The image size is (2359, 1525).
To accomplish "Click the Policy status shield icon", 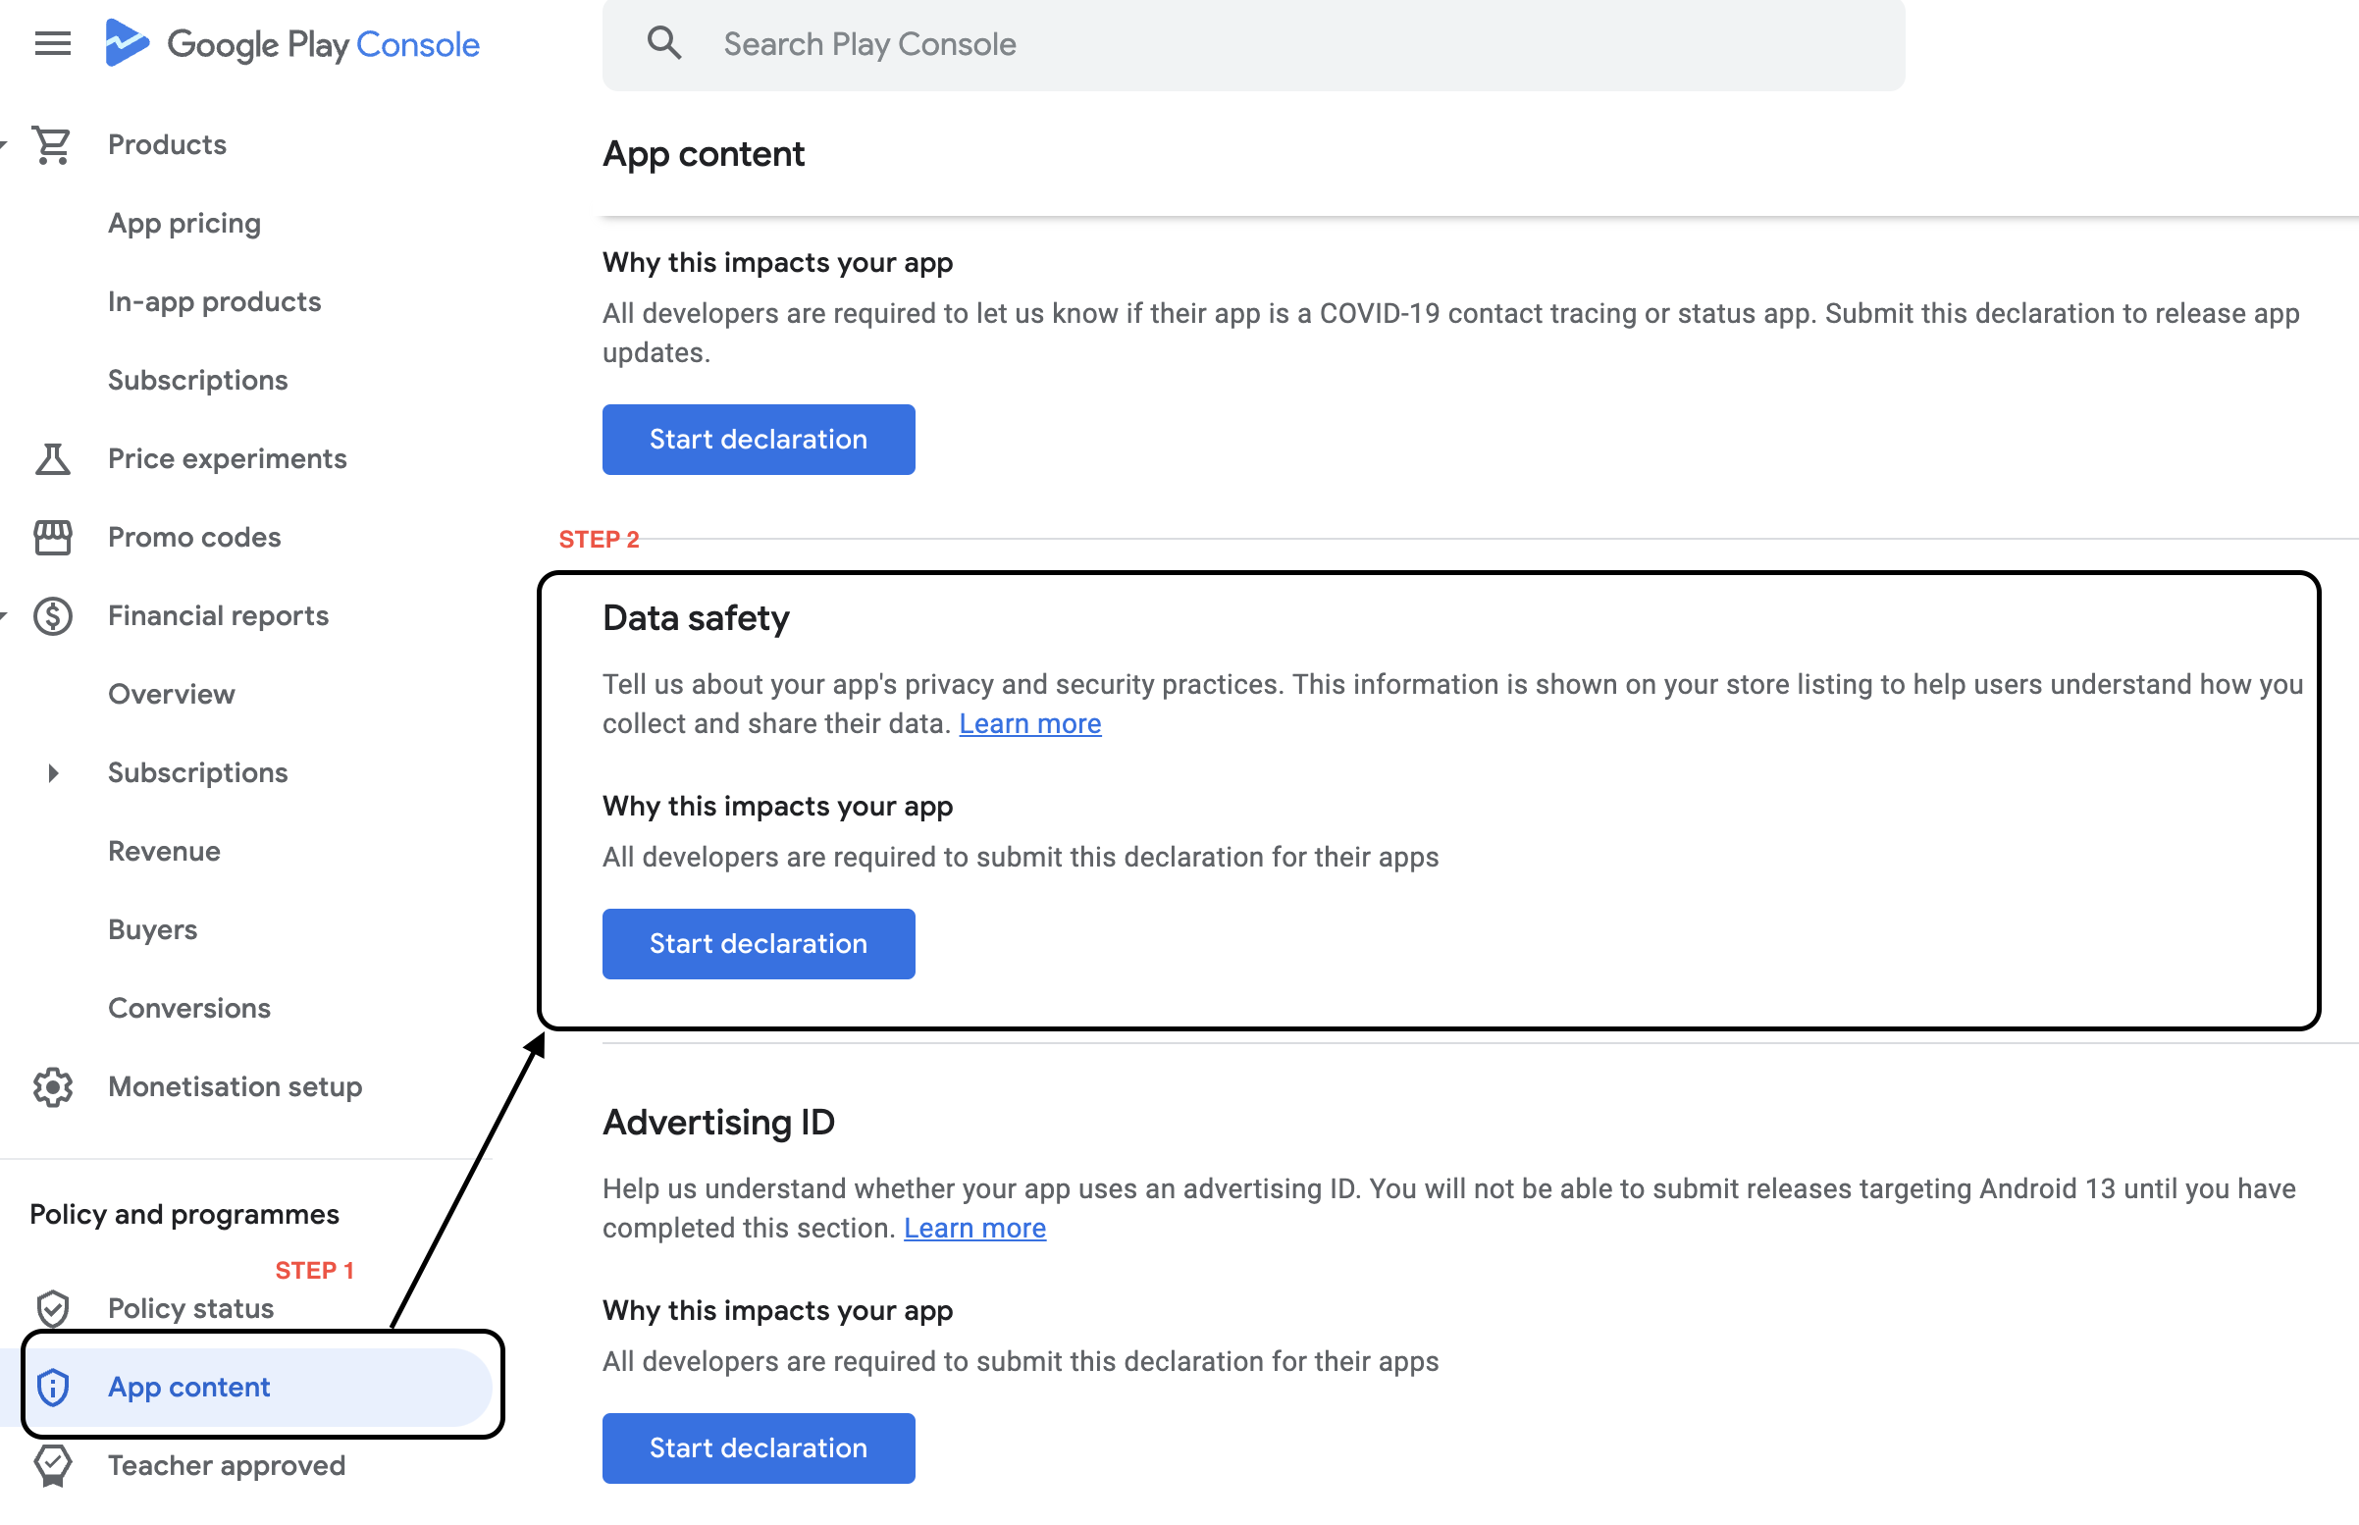I will pos(51,1308).
